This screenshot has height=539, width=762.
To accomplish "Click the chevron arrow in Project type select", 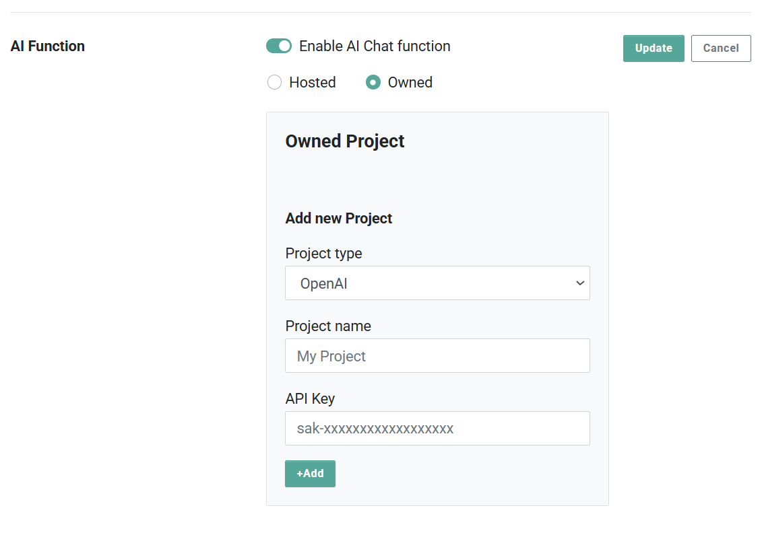I will 580,283.
